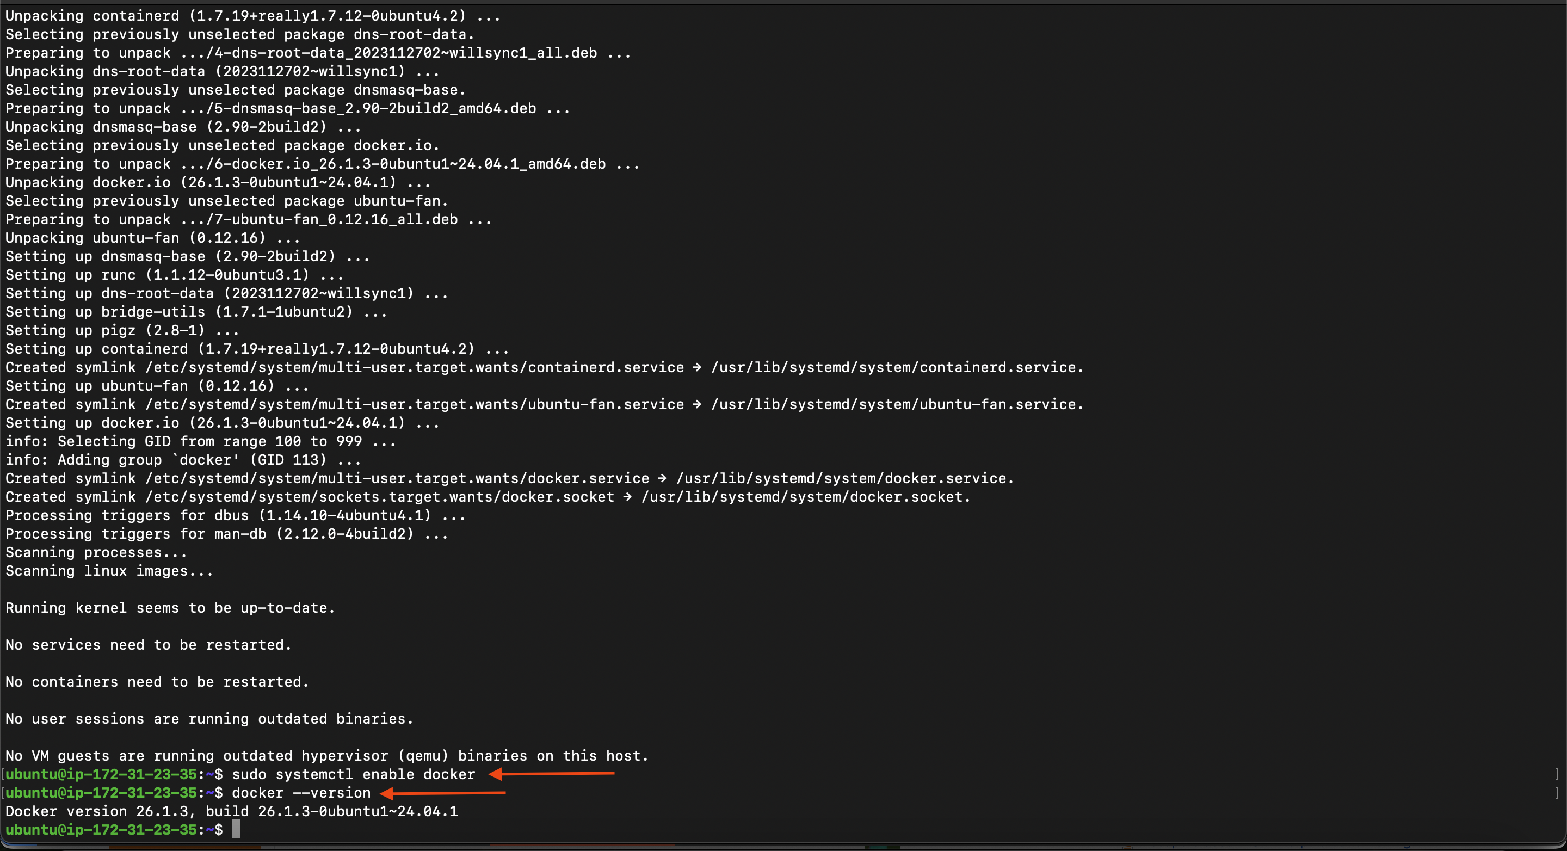Click the 'sudo systemctl enable docker' command text
Image resolution: width=1567 pixels, height=851 pixels.
point(353,774)
